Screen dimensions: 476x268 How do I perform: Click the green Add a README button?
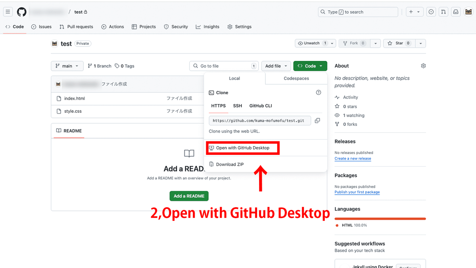189,196
